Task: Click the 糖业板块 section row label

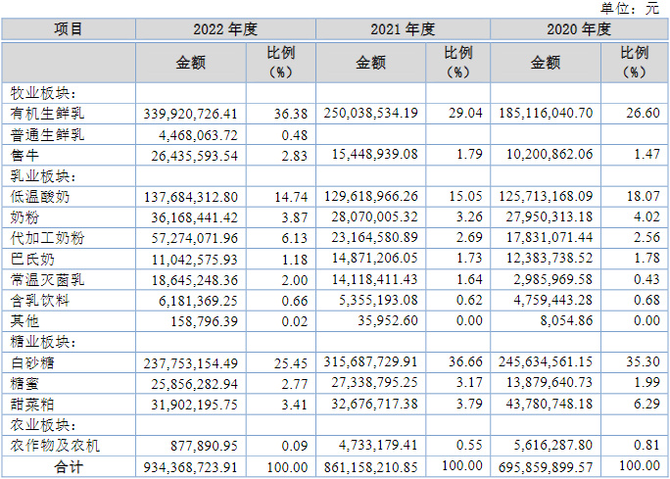Action: [x=43, y=342]
